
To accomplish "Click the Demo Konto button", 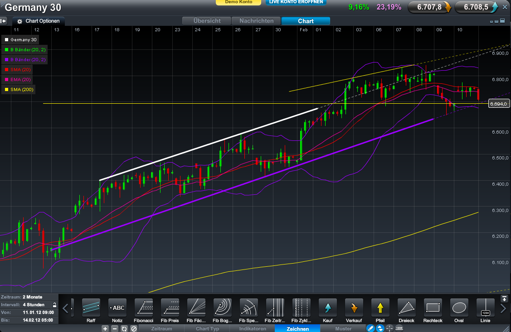I will coord(238,2).
